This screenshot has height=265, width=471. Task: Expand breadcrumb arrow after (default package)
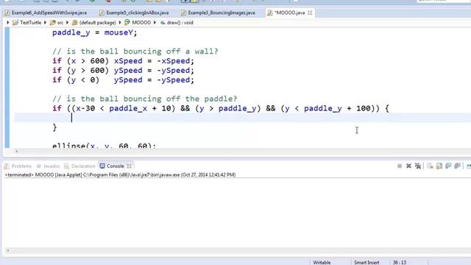[120, 23]
